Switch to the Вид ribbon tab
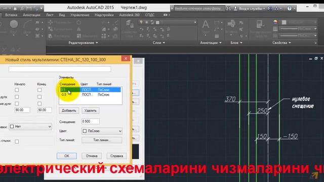 (x=62, y=15)
